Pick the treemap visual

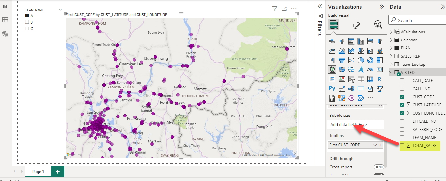click(380, 60)
